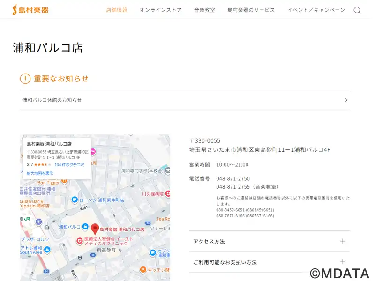This screenshot has height=281, width=375.
Task: Open the 島村楽器のサービス menu
Action: [251, 10]
